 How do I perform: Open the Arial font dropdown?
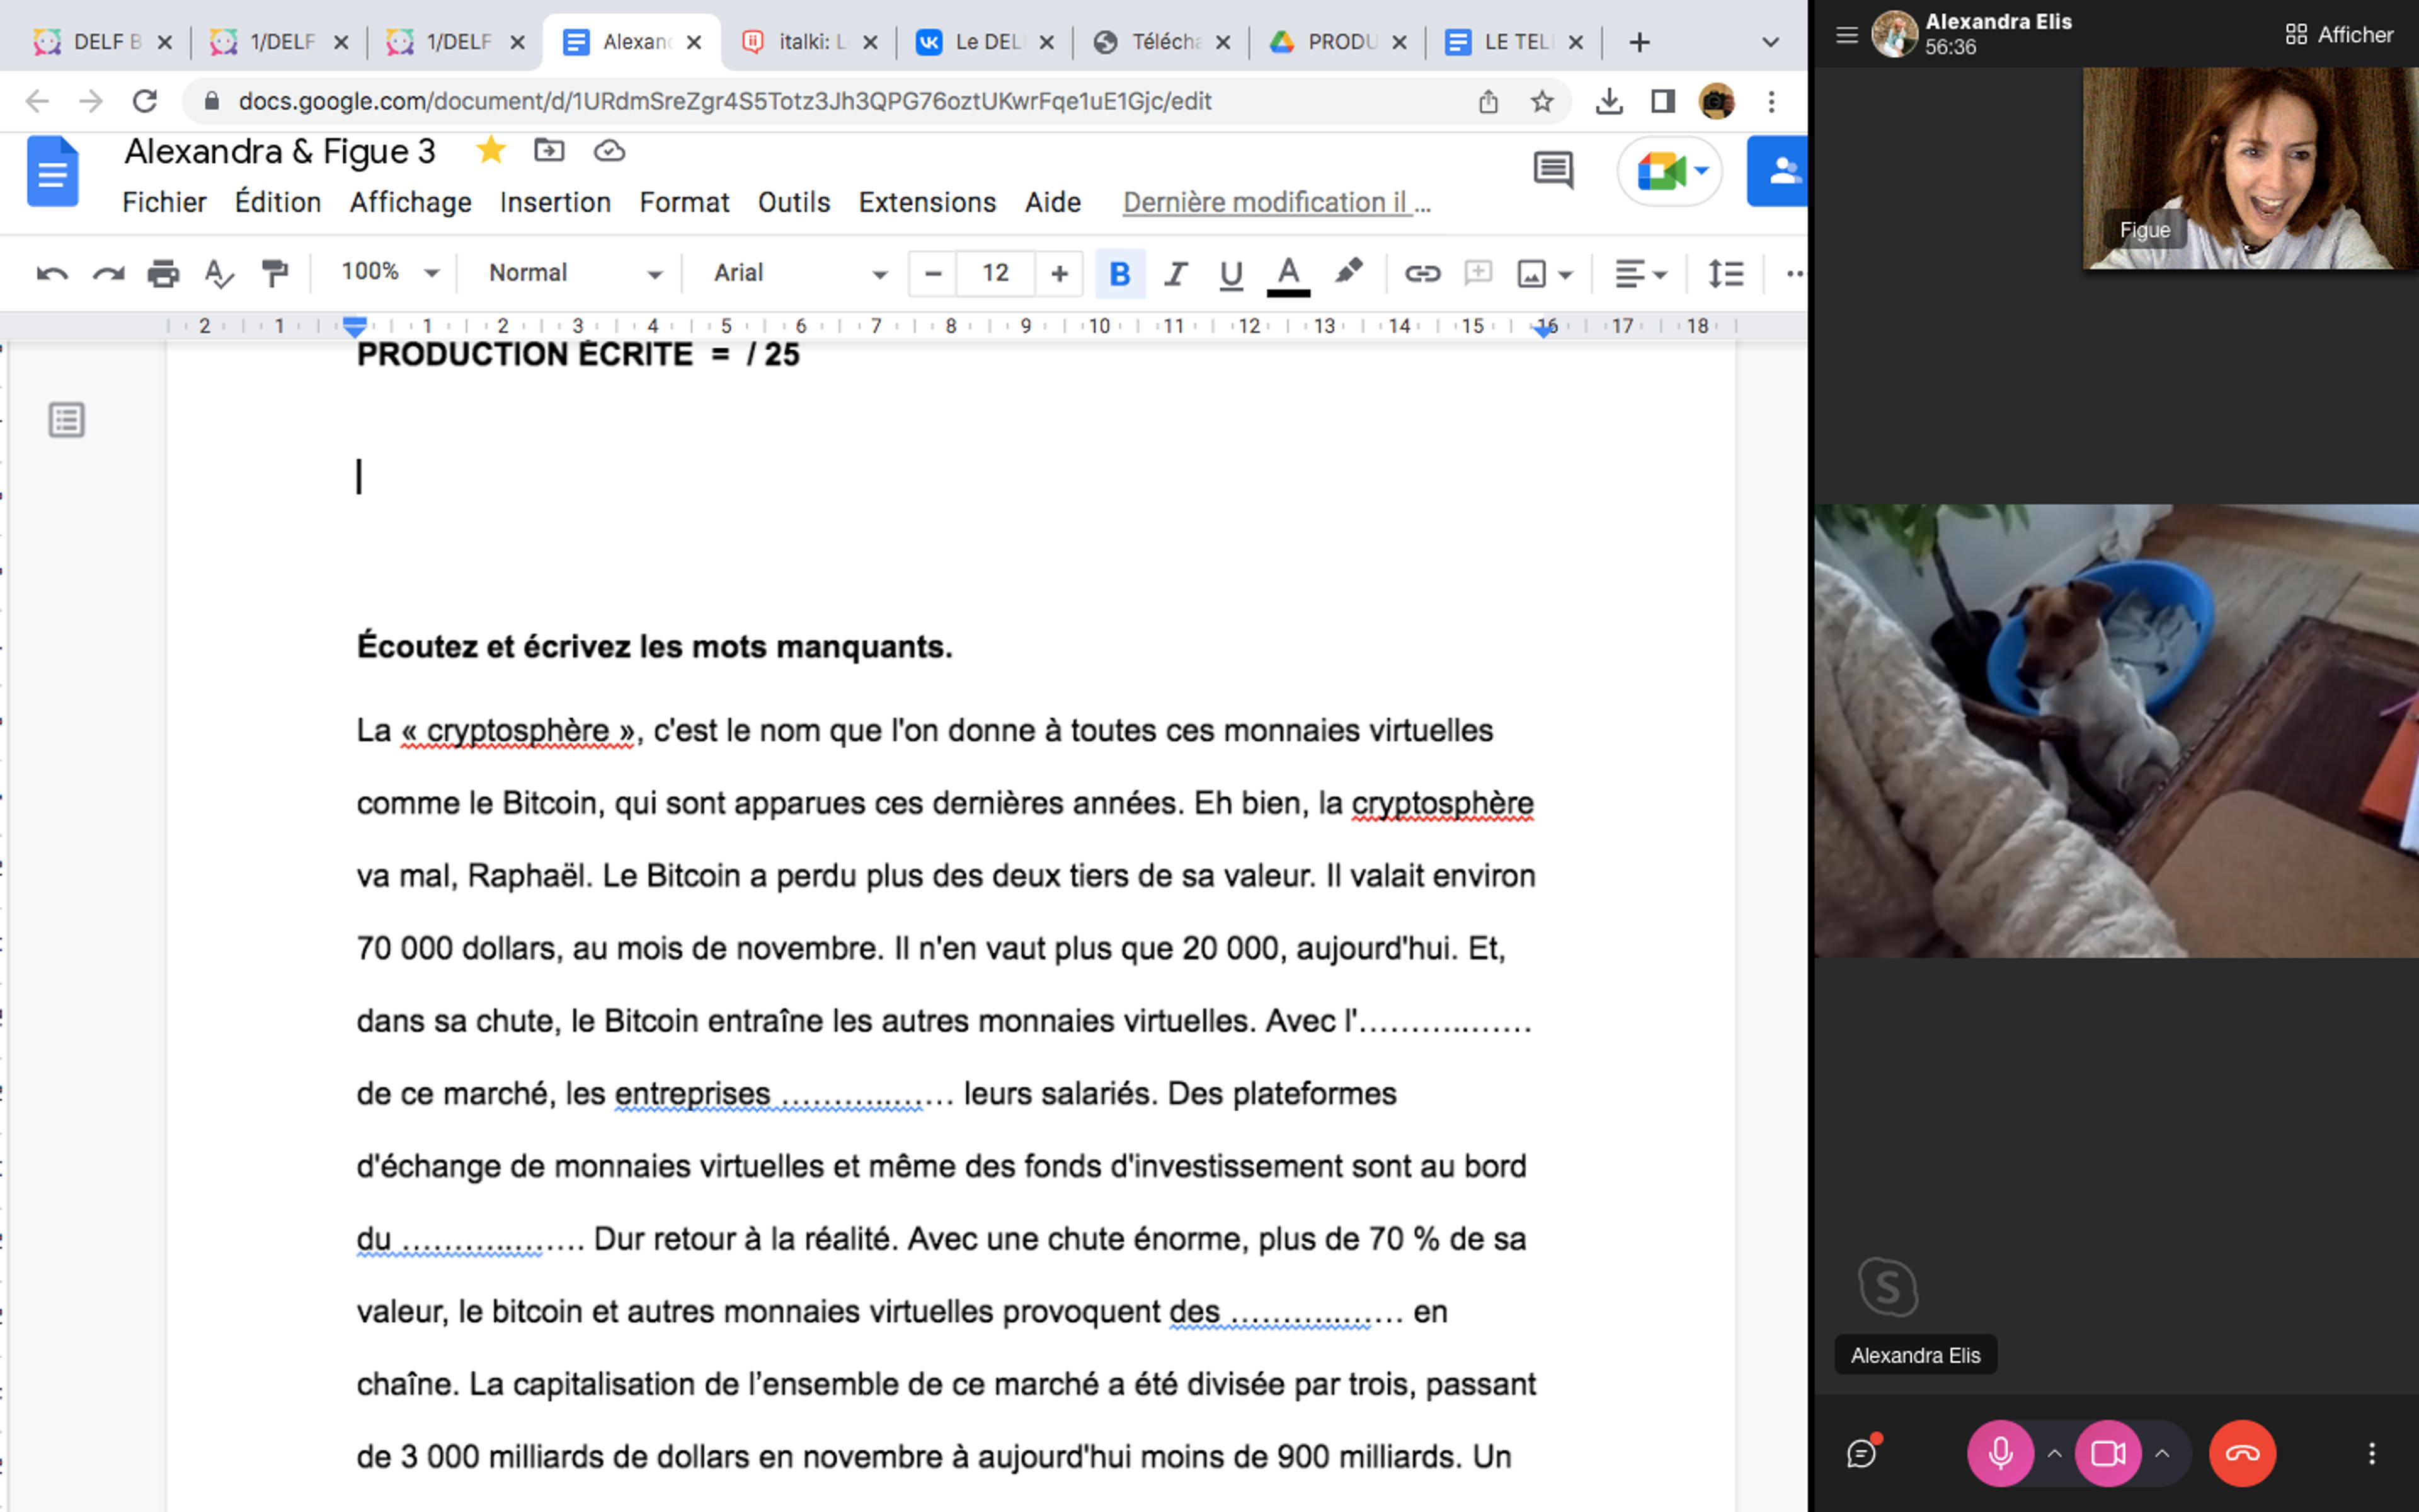pos(799,272)
